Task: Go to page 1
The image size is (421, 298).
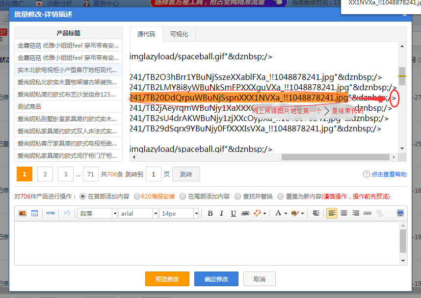Action: [x=25, y=174]
